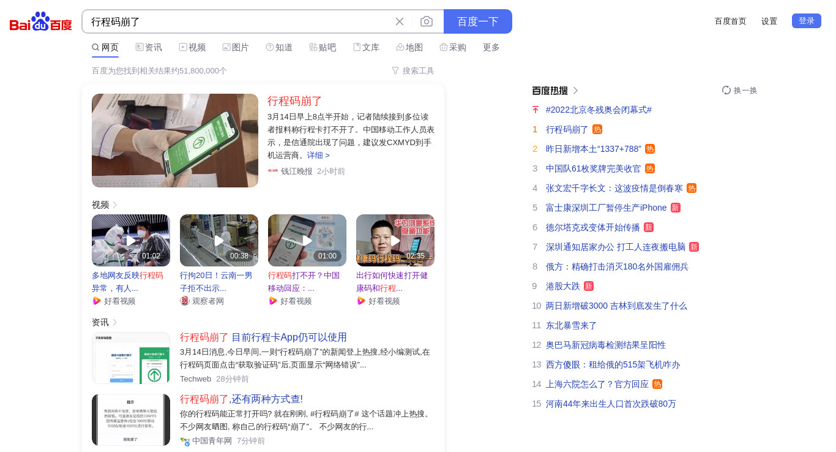Select the 知道 tab
This screenshot has height=452, width=836.
click(279, 47)
